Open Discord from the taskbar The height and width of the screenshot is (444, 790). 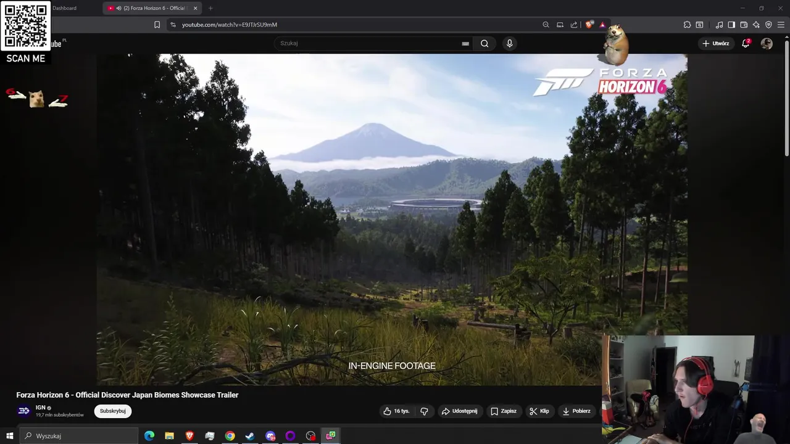270,436
